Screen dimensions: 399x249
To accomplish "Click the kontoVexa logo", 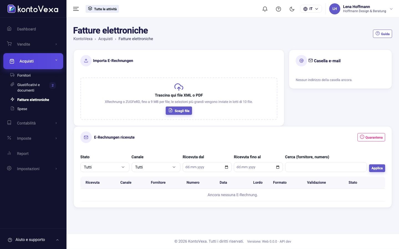I will pos(33,9).
